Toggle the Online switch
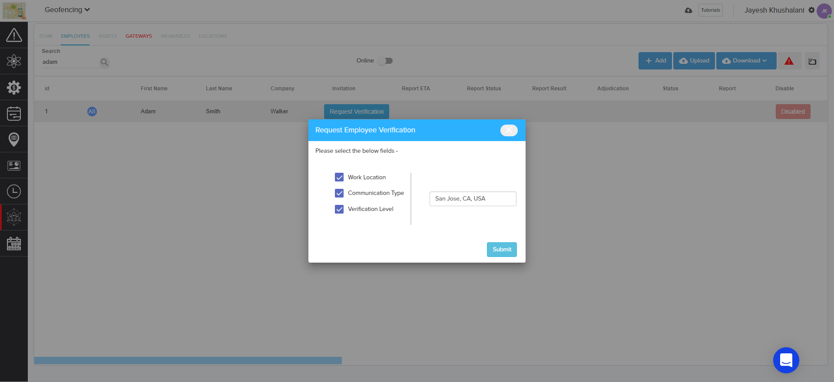This screenshot has width=834, height=382. coord(385,61)
